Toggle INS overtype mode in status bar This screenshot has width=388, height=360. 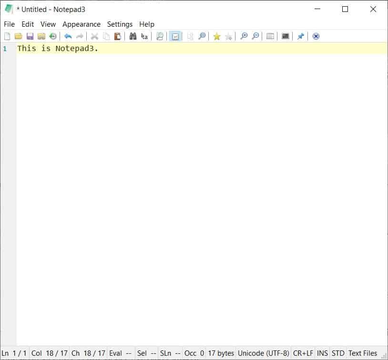tap(322, 353)
